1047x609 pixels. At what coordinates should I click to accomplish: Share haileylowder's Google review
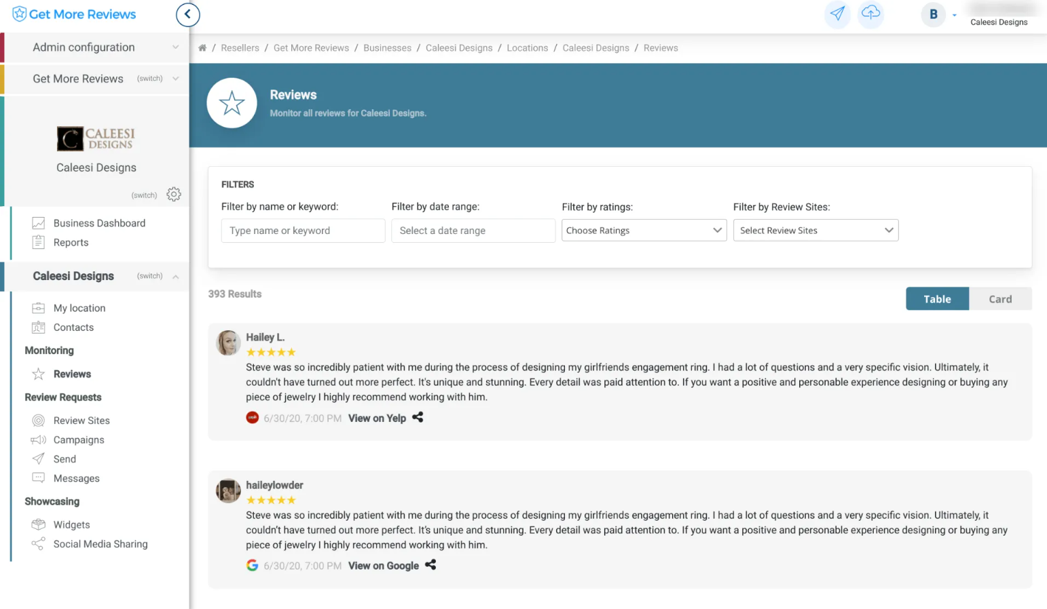430,565
